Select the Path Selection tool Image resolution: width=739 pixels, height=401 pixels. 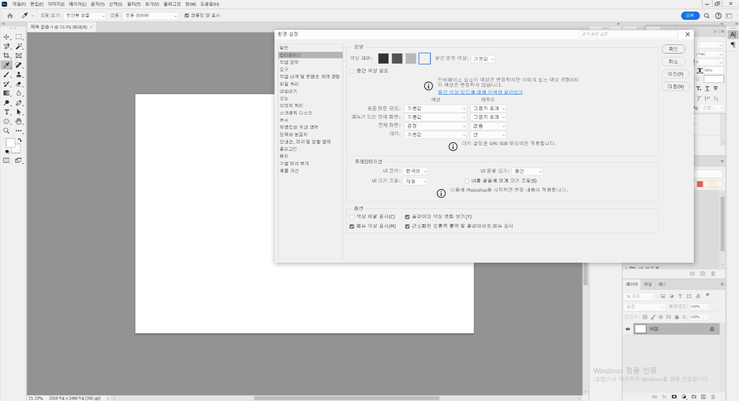click(19, 112)
